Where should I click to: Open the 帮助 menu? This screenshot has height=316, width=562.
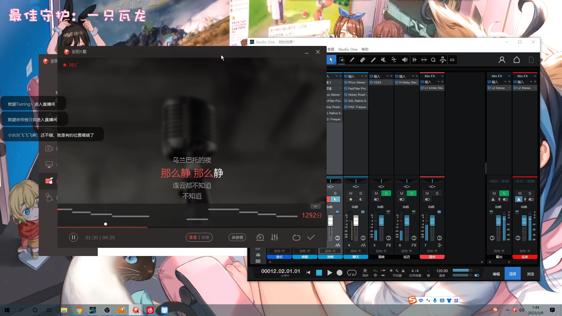click(365, 49)
